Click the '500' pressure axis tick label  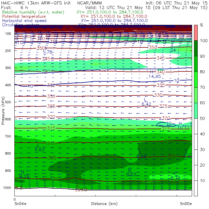(8, 102)
